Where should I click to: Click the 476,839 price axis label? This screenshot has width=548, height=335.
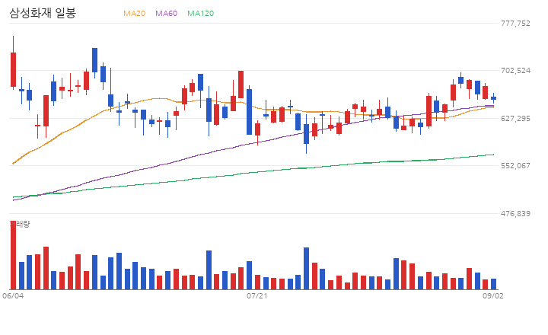[x=515, y=213]
